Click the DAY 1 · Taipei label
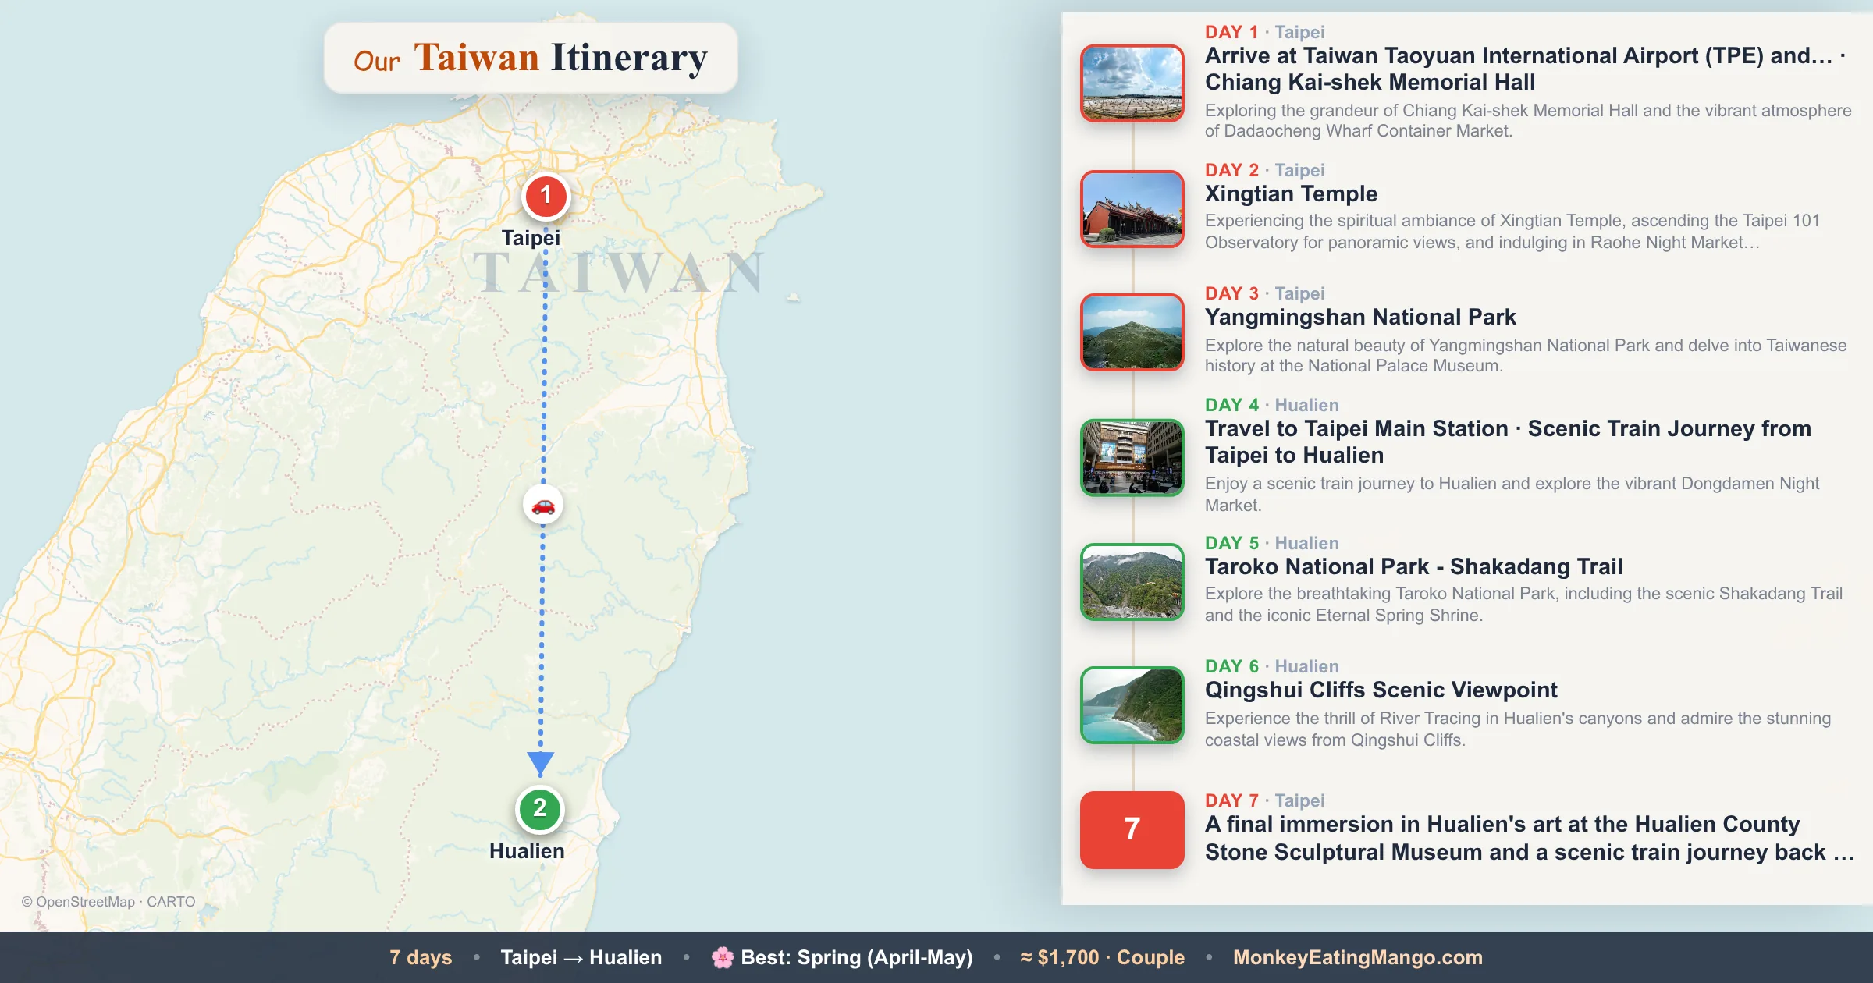 tap(1264, 32)
